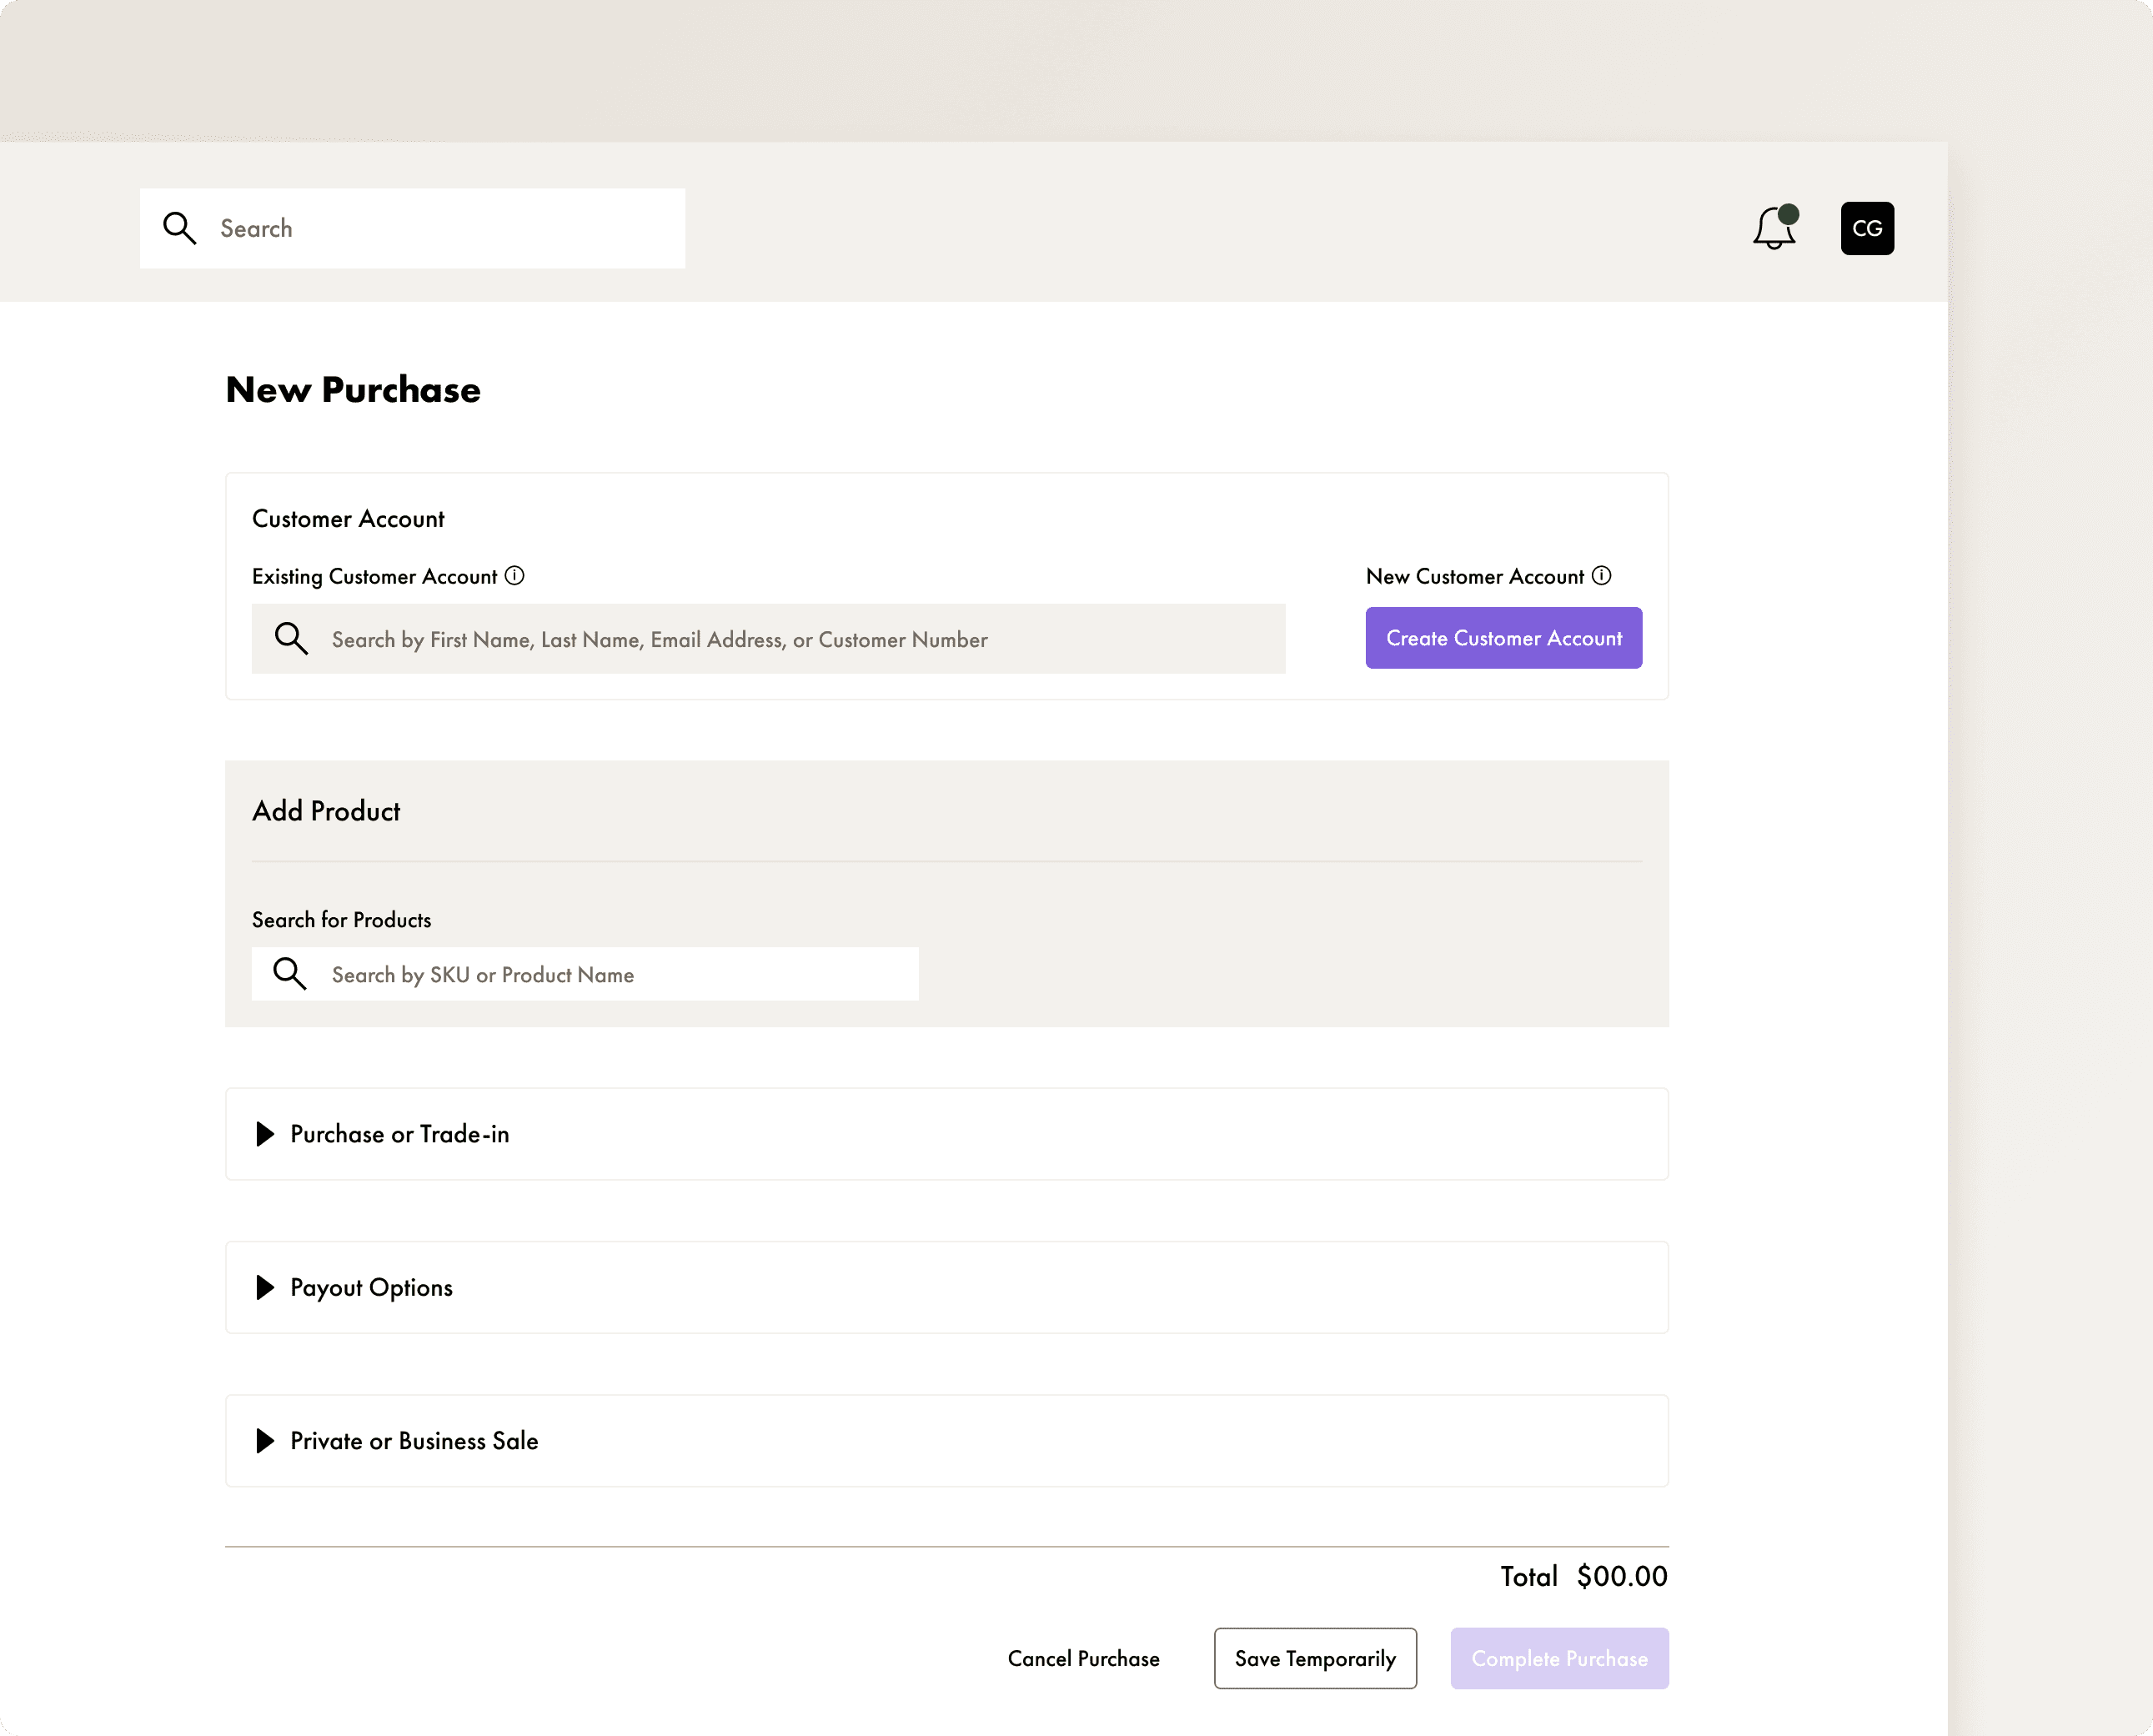This screenshot has height=1736, width=2153.
Task: Click the Private or Business Sale label
Action: pos(414,1441)
